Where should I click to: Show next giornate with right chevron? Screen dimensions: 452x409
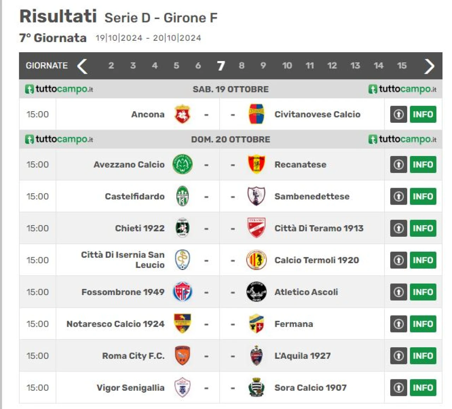(429, 66)
